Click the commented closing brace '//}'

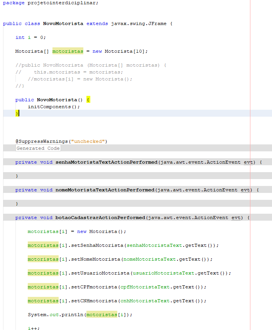point(20,86)
